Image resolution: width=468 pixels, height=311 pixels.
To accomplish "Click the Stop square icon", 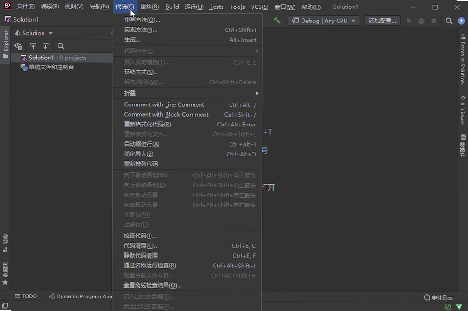I will pyautogui.click(x=434, y=21).
